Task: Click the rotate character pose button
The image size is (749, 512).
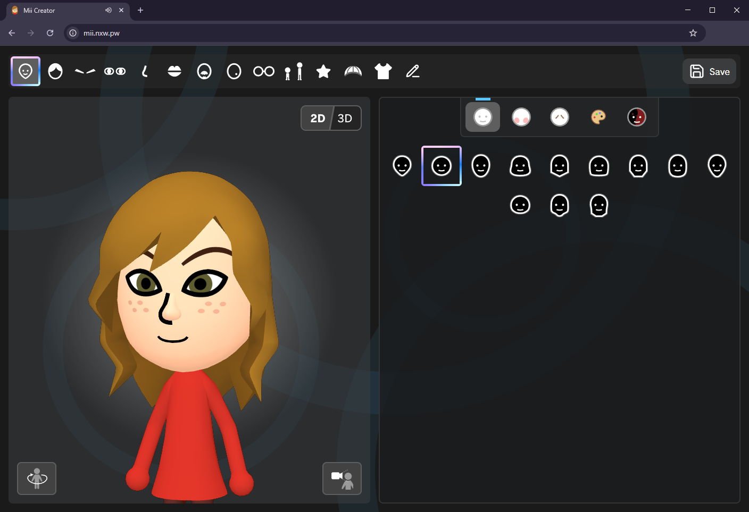Action: [x=37, y=479]
